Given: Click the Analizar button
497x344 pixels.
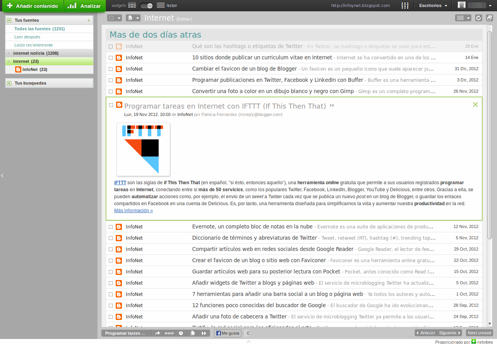Looking at the screenshot, I should (85, 6).
